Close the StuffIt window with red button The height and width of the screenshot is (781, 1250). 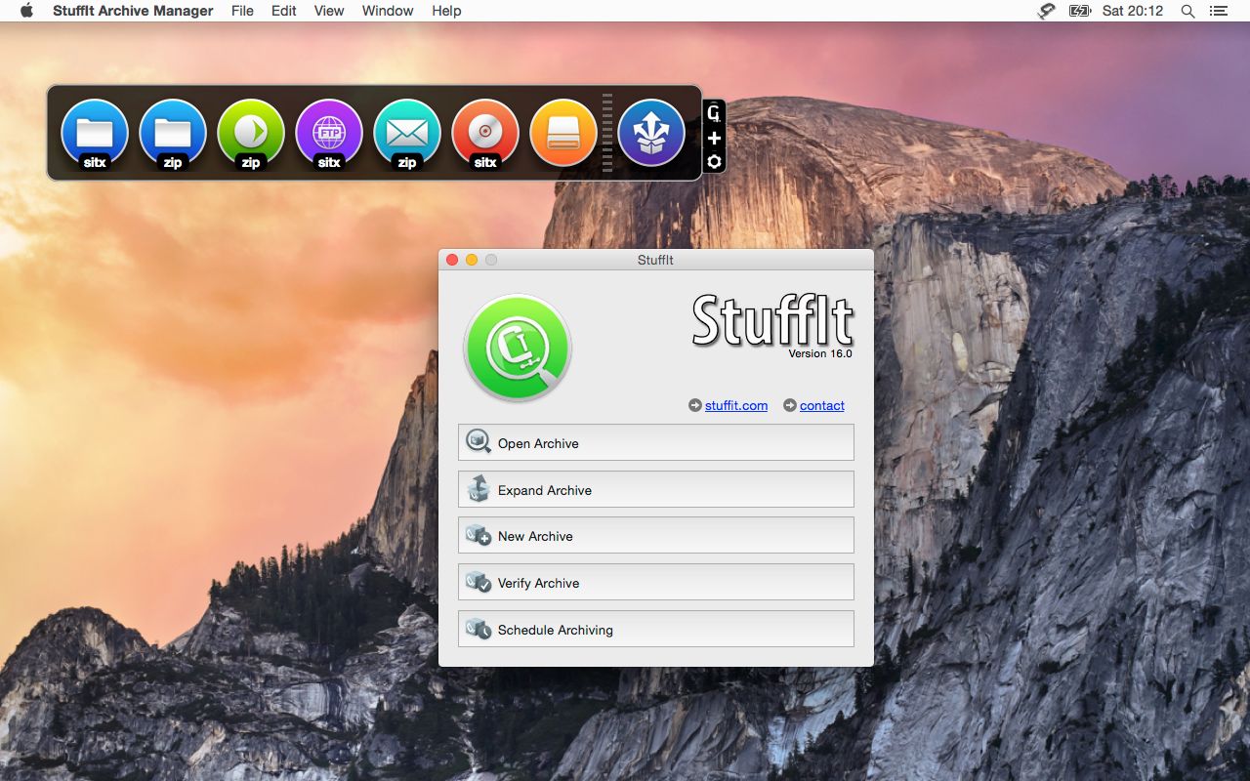coord(452,260)
